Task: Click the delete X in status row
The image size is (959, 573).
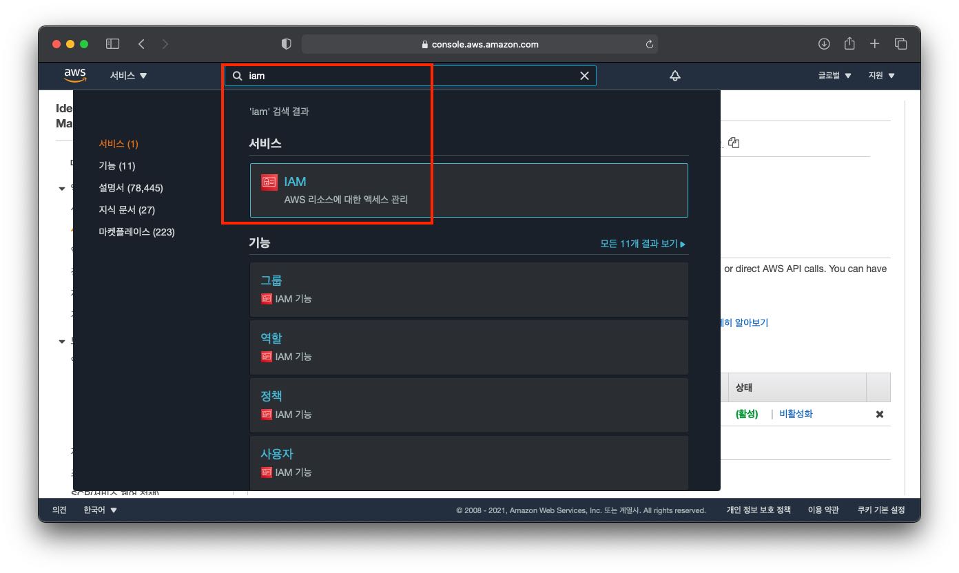Action: (x=879, y=415)
